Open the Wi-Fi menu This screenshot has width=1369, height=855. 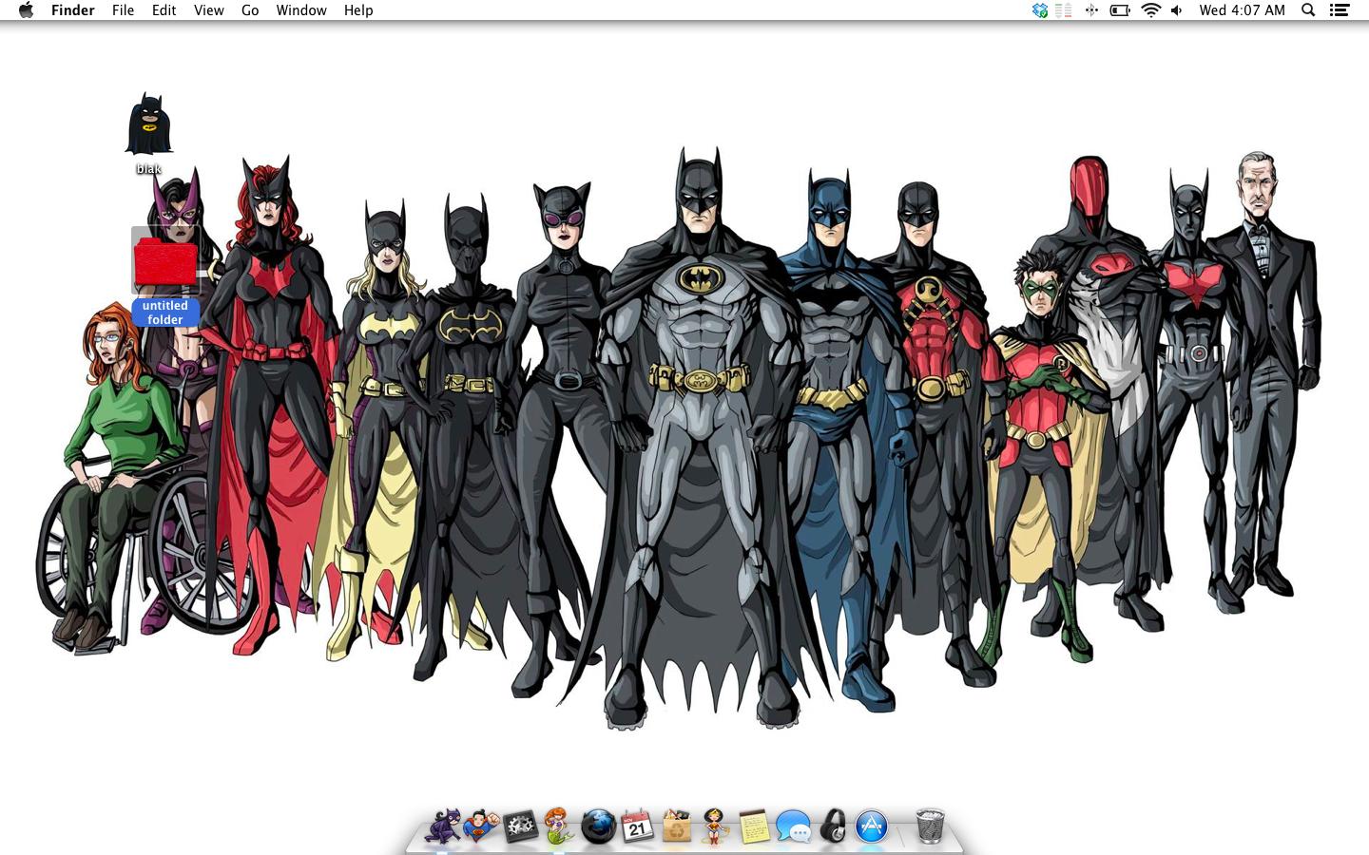tap(1151, 10)
